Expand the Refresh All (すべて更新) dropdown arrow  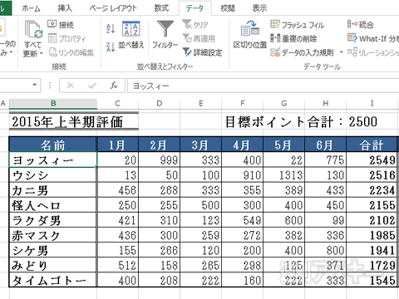(x=42, y=53)
